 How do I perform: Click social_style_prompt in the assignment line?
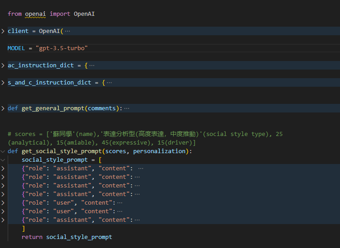pos(55,160)
